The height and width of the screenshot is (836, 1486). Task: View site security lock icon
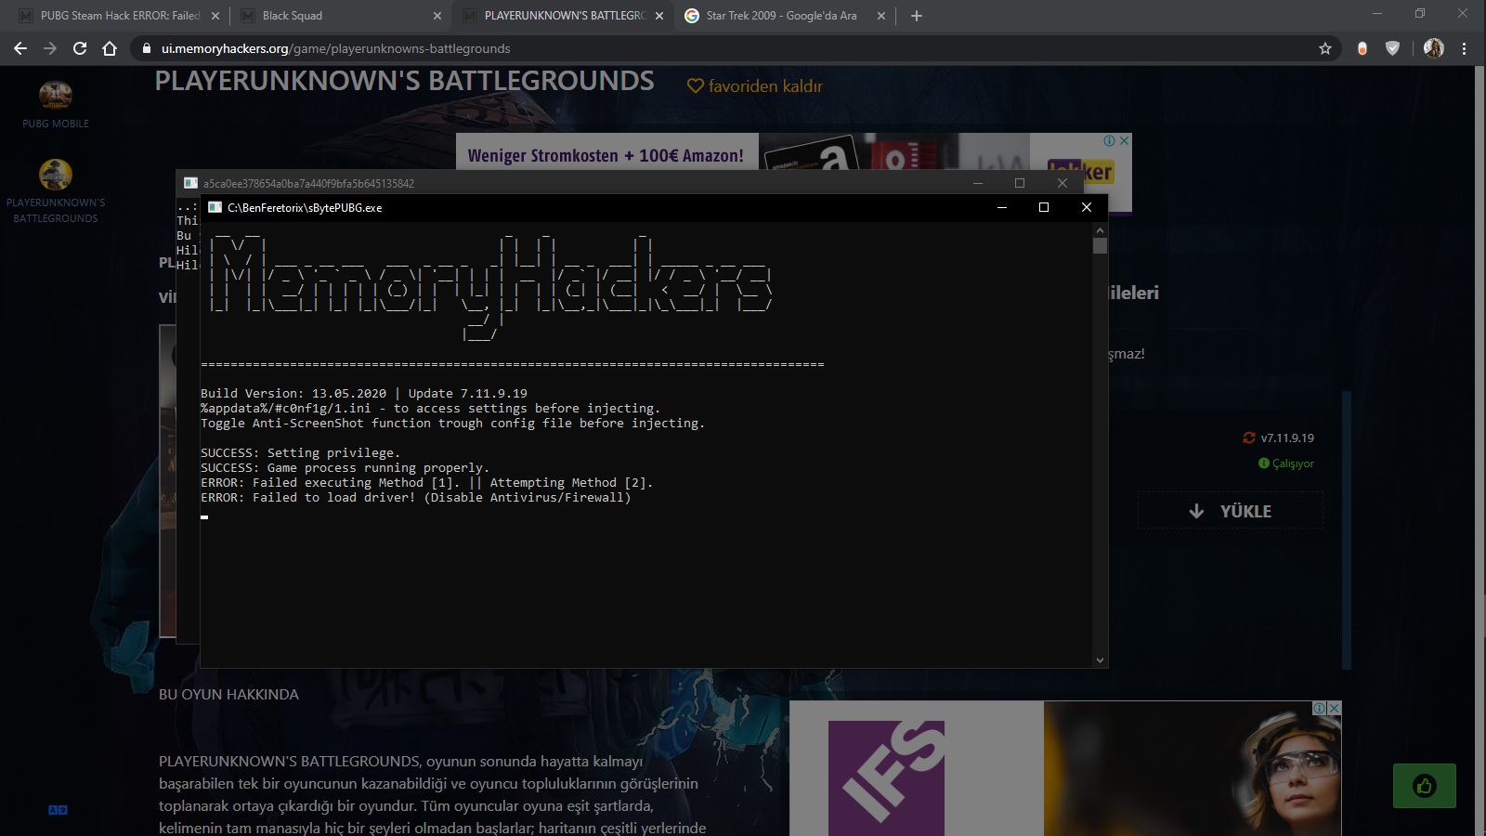pyautogui.click(x=146, y=48)
